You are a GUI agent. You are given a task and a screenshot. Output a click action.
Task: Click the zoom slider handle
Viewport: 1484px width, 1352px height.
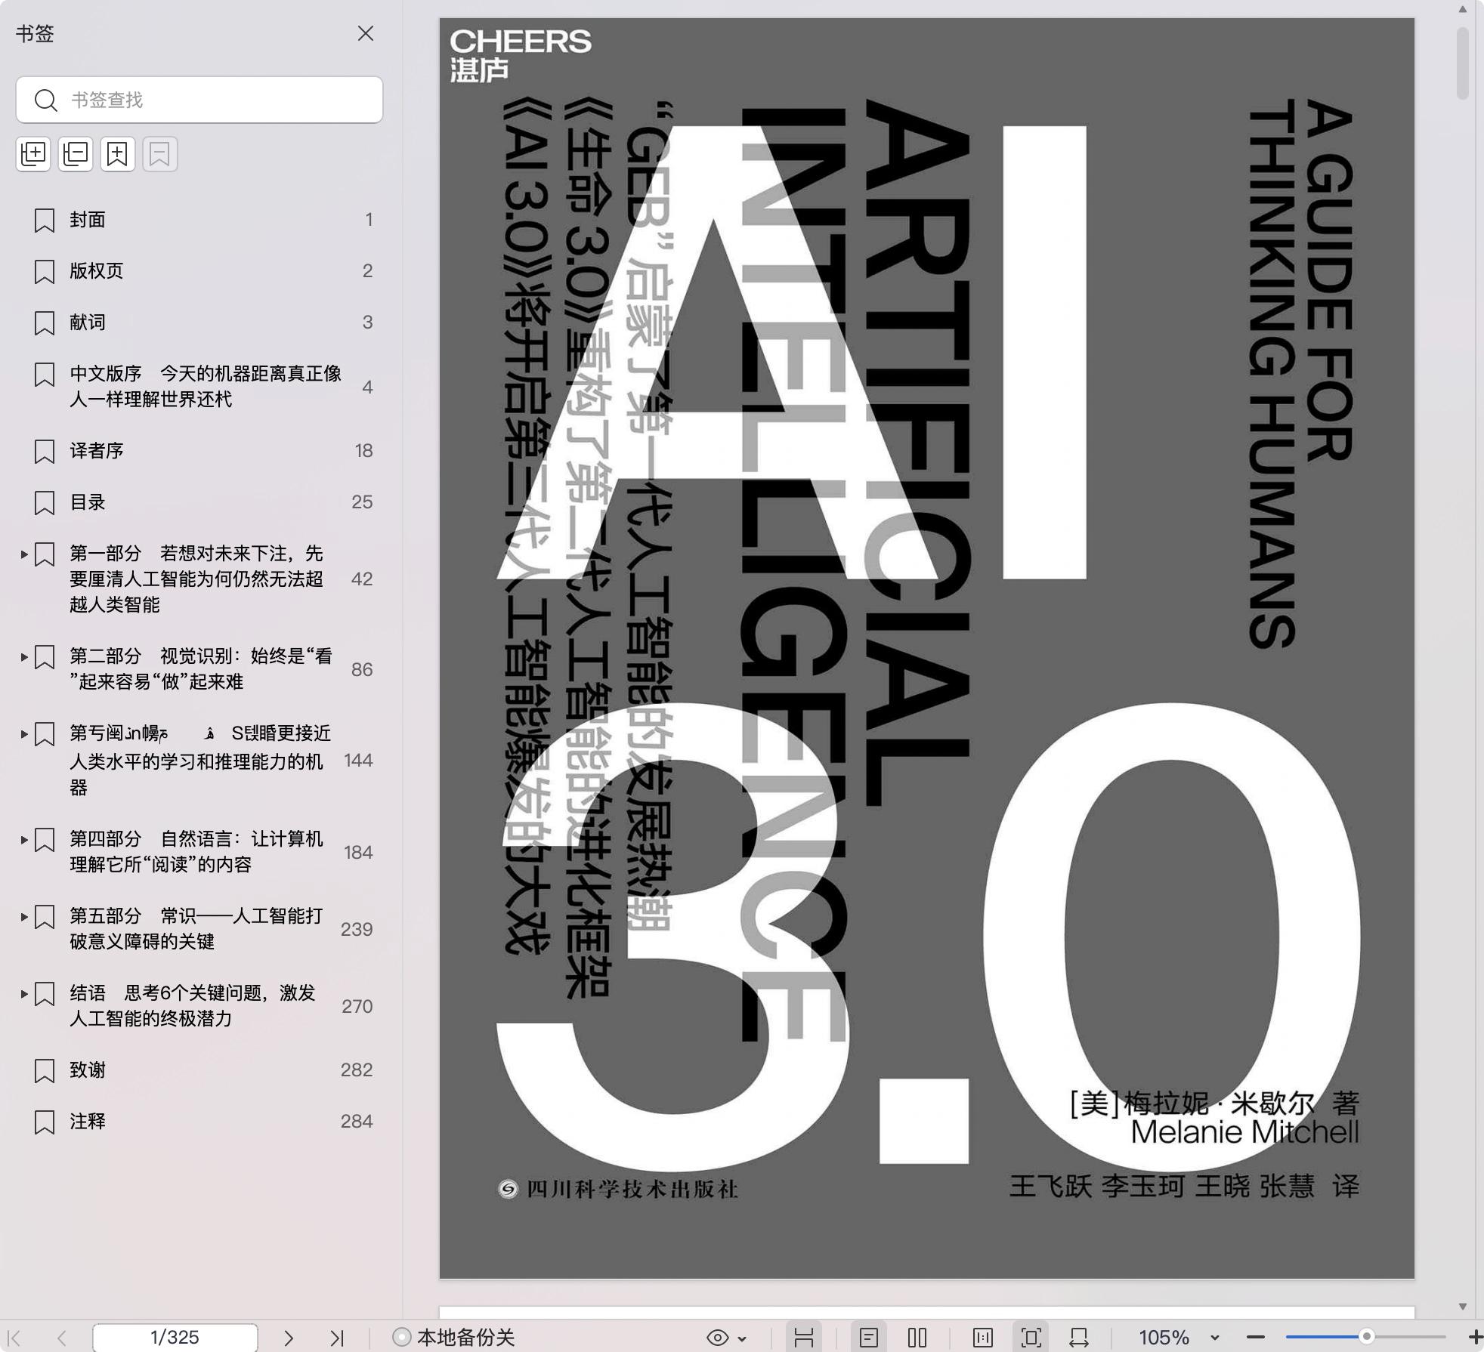click(1366, 1337)
